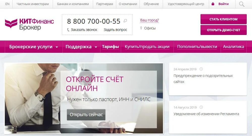Switch language to EN
The width and height of the screenshot is (252, 136).
tap(7, 4)
